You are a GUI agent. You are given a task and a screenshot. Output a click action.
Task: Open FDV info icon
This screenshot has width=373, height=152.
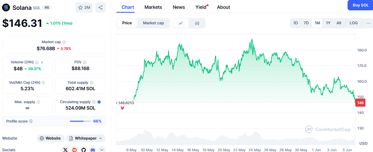85,62
